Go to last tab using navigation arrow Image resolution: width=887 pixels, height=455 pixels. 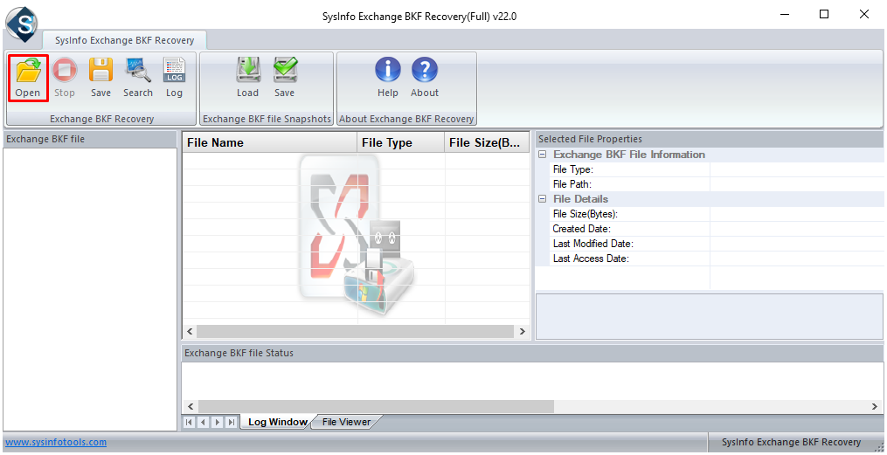click(231, 422)
